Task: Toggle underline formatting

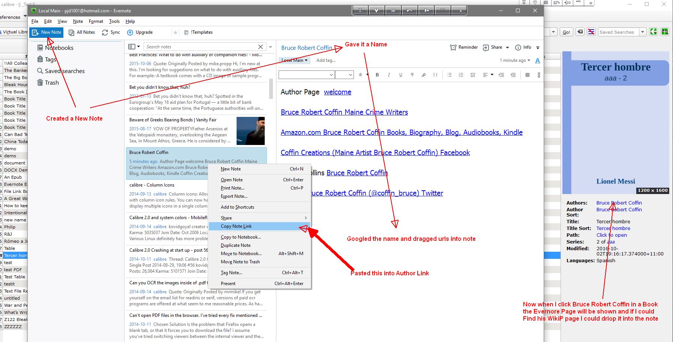Action: click(x=400, y=75)
